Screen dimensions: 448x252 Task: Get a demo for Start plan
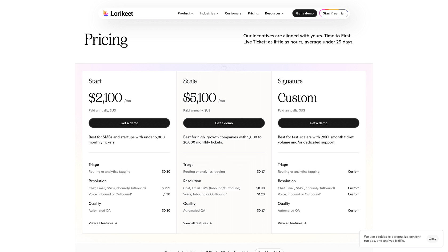(x=129, y=123)
